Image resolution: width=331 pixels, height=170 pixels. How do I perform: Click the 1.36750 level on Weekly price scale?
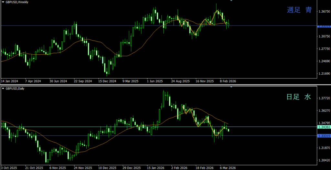click(x=324, y=12)
